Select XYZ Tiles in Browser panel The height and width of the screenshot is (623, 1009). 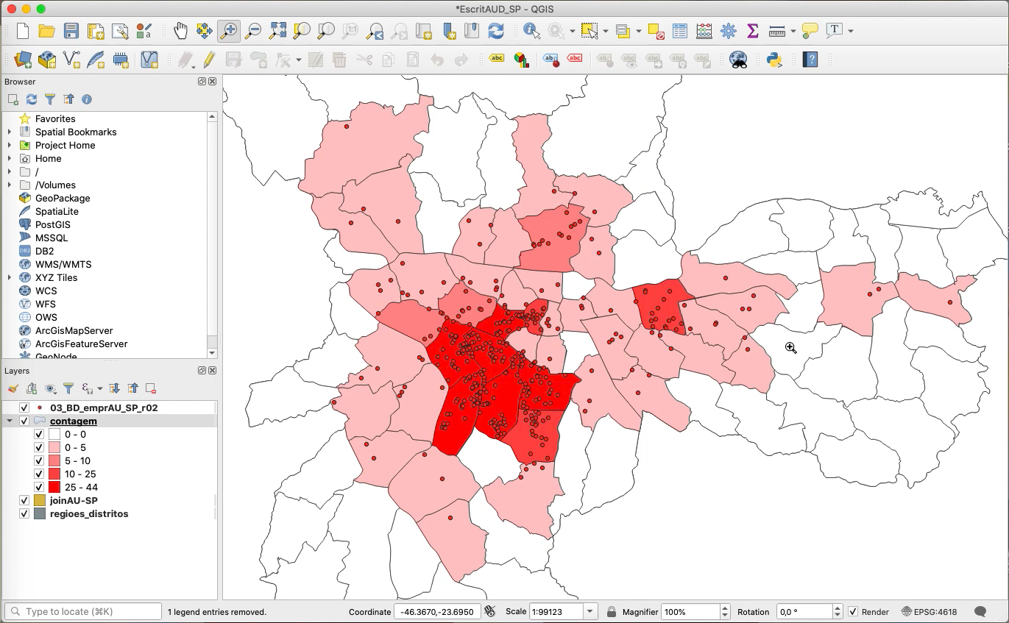pos(56,277)
